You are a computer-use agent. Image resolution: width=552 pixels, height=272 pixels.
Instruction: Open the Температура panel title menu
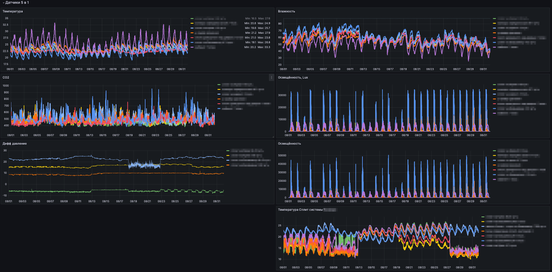coord(13,11)
